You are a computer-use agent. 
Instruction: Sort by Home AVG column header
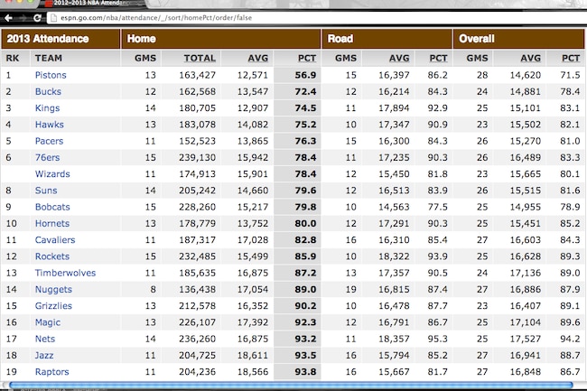(258, 58)
